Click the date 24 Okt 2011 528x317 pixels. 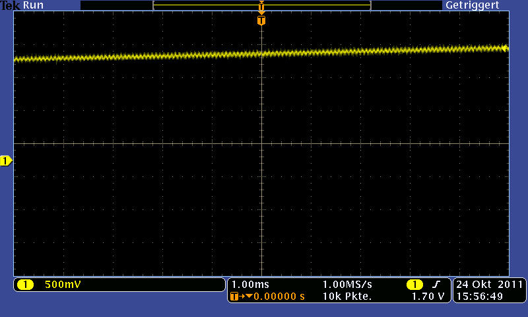pos(489,285)
